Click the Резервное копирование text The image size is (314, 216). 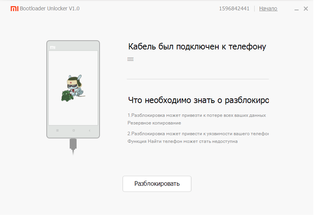(154, 123)
